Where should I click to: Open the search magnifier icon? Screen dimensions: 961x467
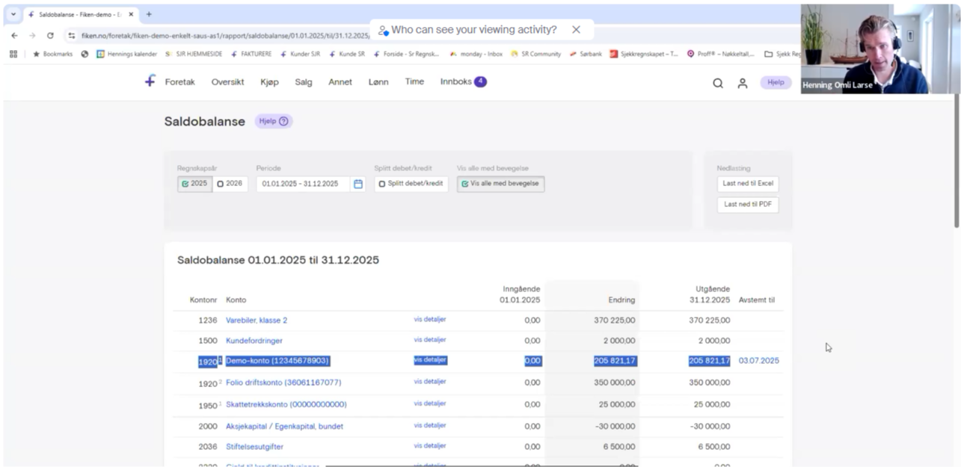coord(718,84)
